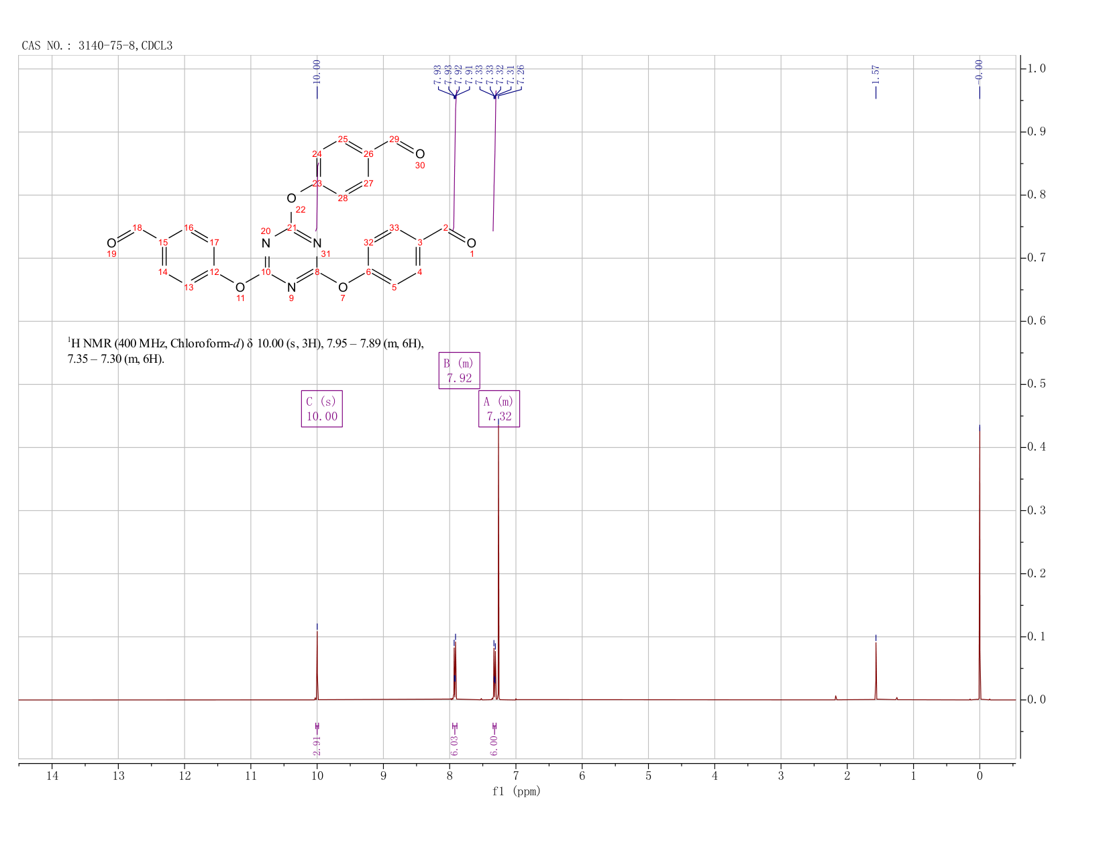Image resolution: width=1107 pixels, height=855 pixels.
Task: Select nitrogen atom numbered 31 in the structure
Action: (x=317, y=243)
